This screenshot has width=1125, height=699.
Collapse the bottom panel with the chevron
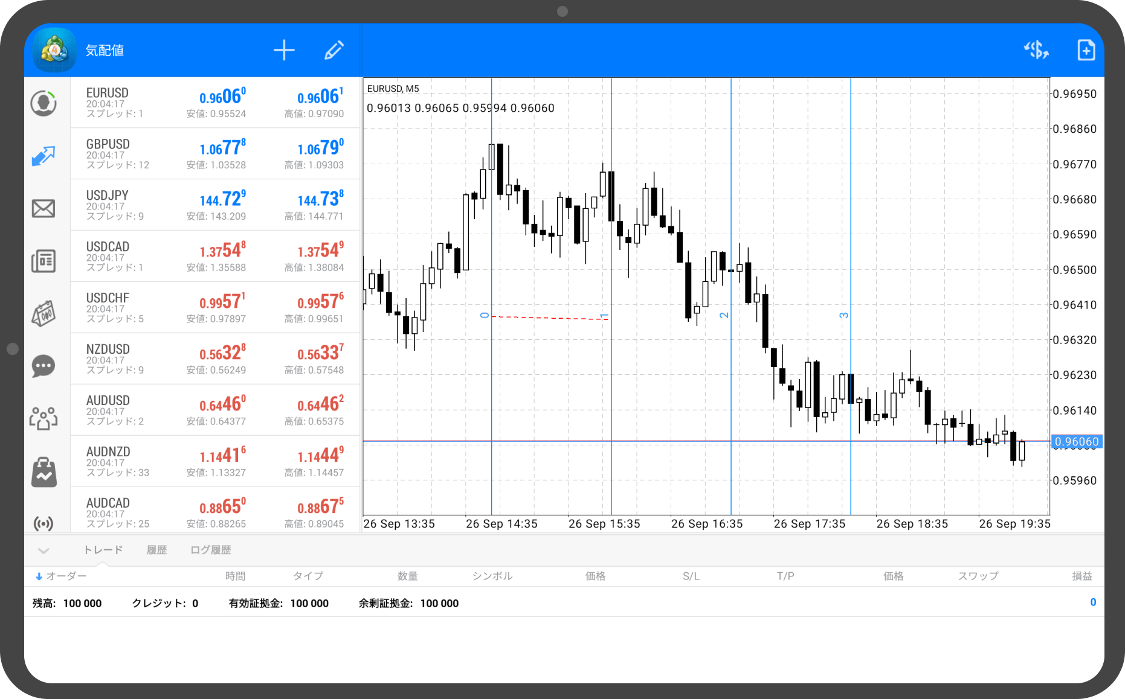pyautogui.click(x=44, y=551)
